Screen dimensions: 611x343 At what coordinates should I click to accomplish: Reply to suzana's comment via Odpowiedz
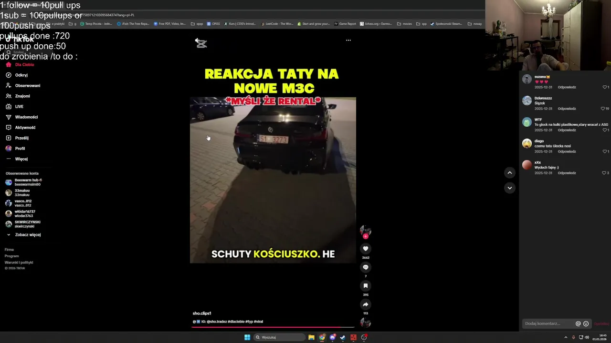pyautogui.click(x=567, y=87)
